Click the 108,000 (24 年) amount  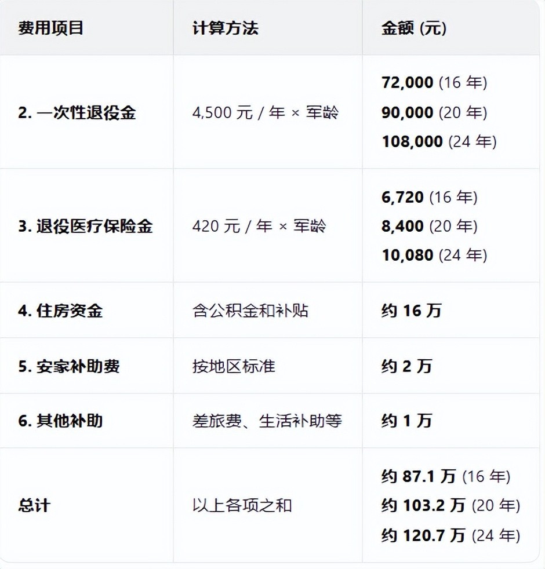(x=439, y=141)
